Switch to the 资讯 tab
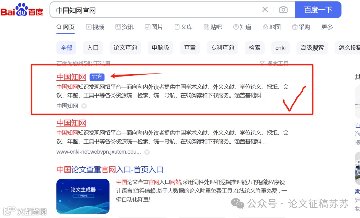Image resolution: width=360 pixels, height=218 pixels. point(124,27)
